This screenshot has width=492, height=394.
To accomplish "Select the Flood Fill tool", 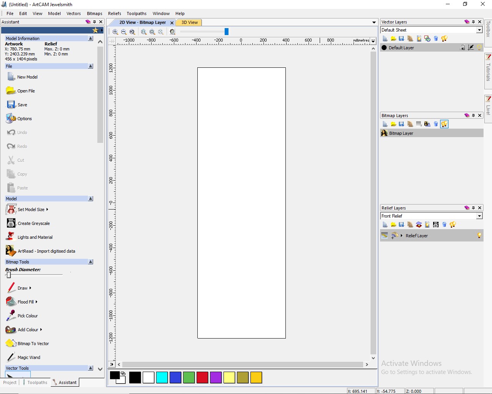I will (x=25, y=302).
